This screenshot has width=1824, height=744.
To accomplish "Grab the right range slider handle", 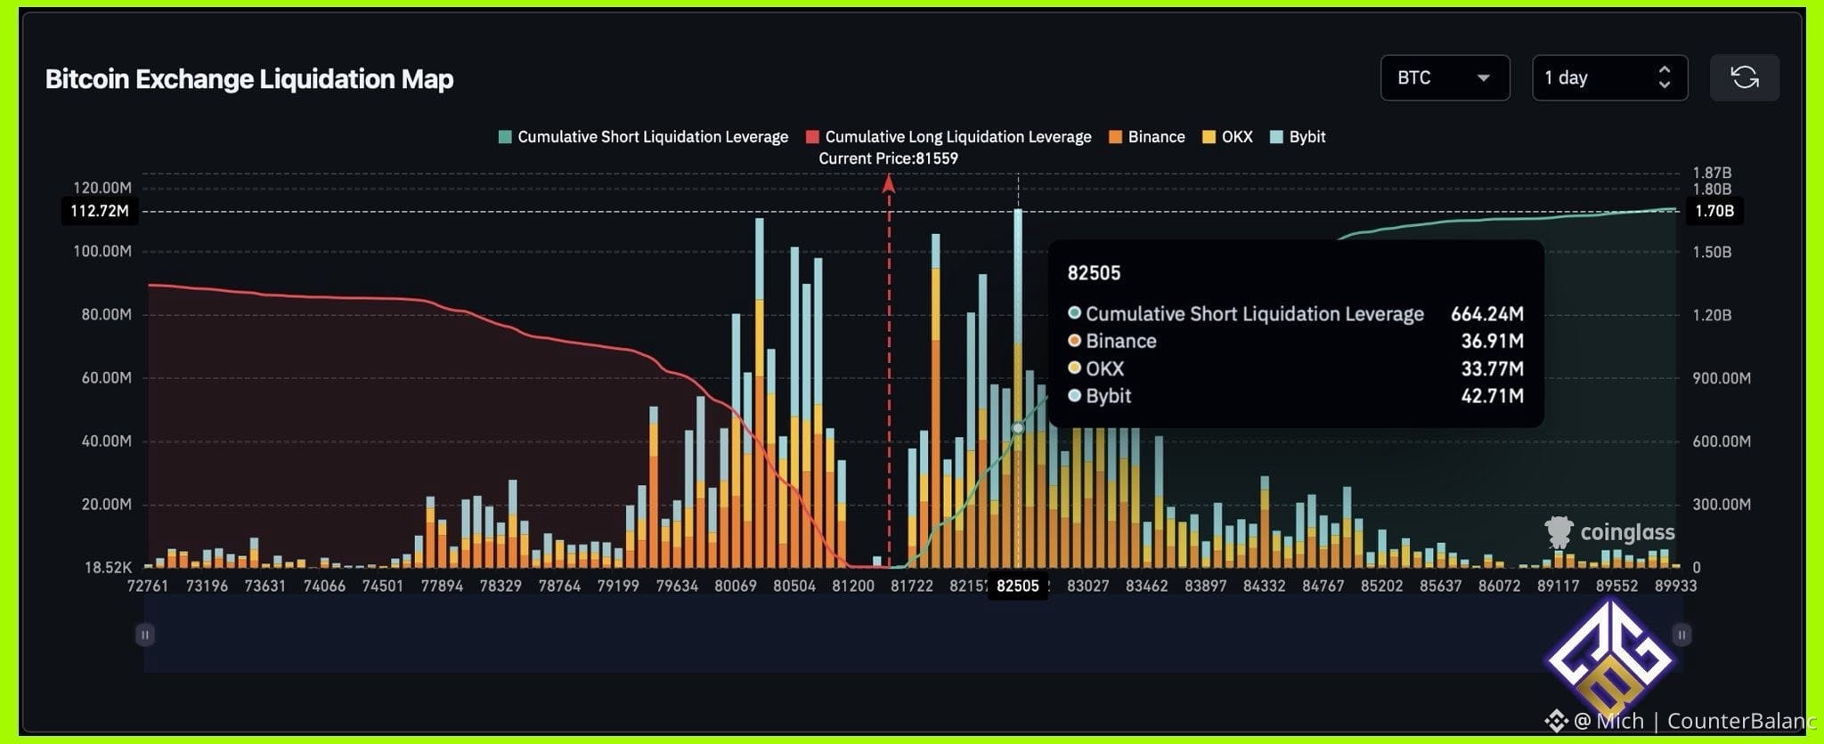I will click(x=1681, y=635).
